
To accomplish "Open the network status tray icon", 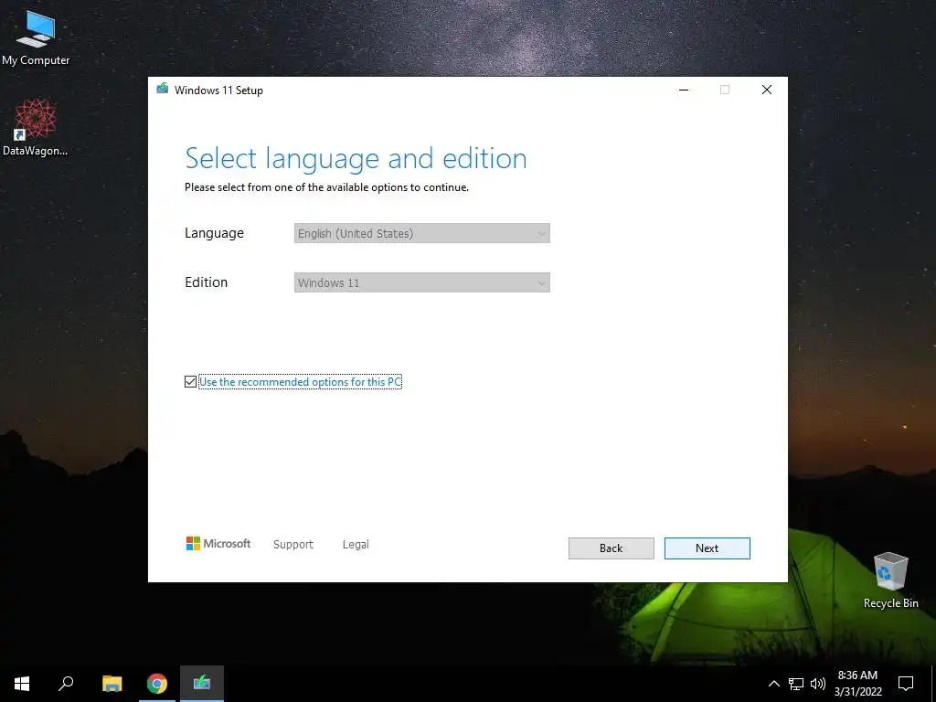I will coord(796,684).
